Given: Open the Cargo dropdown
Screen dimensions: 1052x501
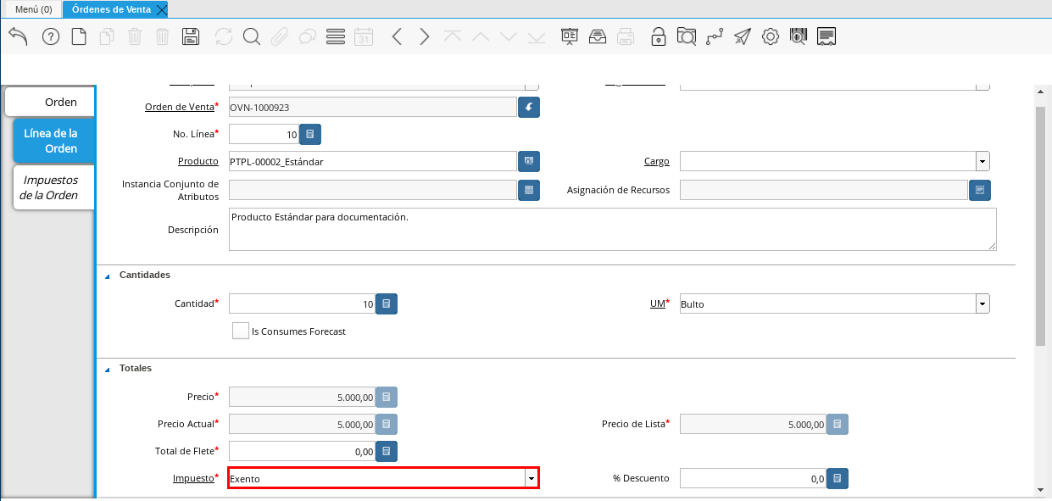Looking at the screenshot, I should coord(982,161).
